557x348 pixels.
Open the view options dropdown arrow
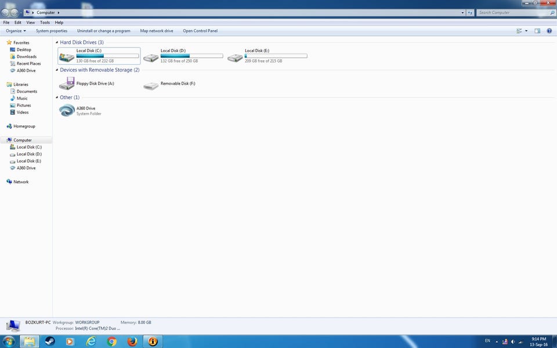pos(526,31)
